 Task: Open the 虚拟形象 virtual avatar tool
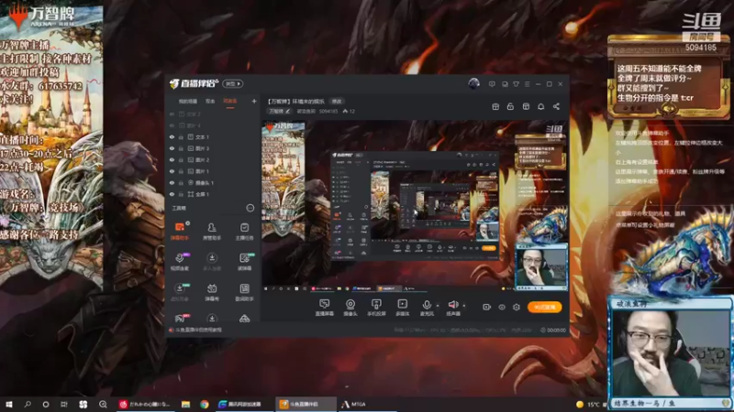pos(179,292)
